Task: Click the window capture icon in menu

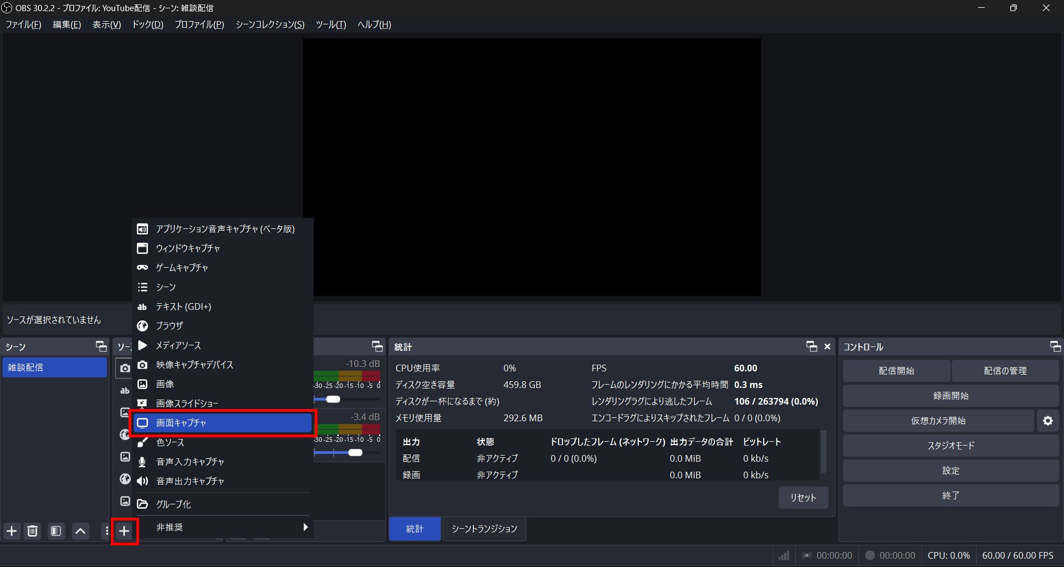Action: point(142,248)
